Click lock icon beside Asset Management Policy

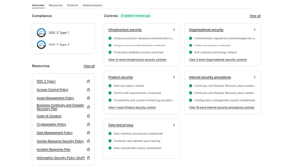[88, 98]
